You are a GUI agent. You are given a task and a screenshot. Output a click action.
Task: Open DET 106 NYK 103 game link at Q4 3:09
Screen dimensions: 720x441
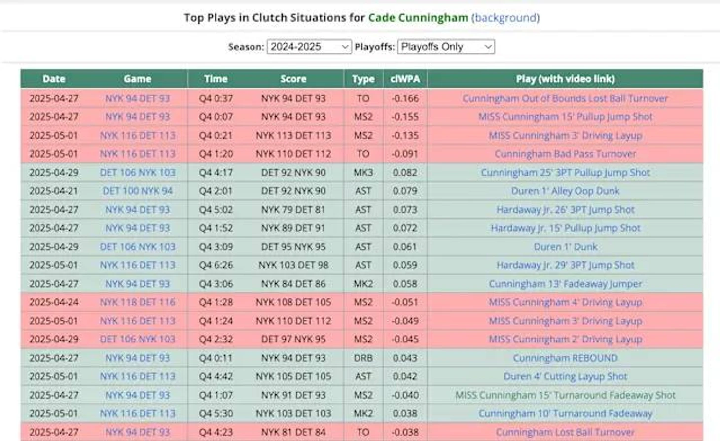(x=137, y=247)
